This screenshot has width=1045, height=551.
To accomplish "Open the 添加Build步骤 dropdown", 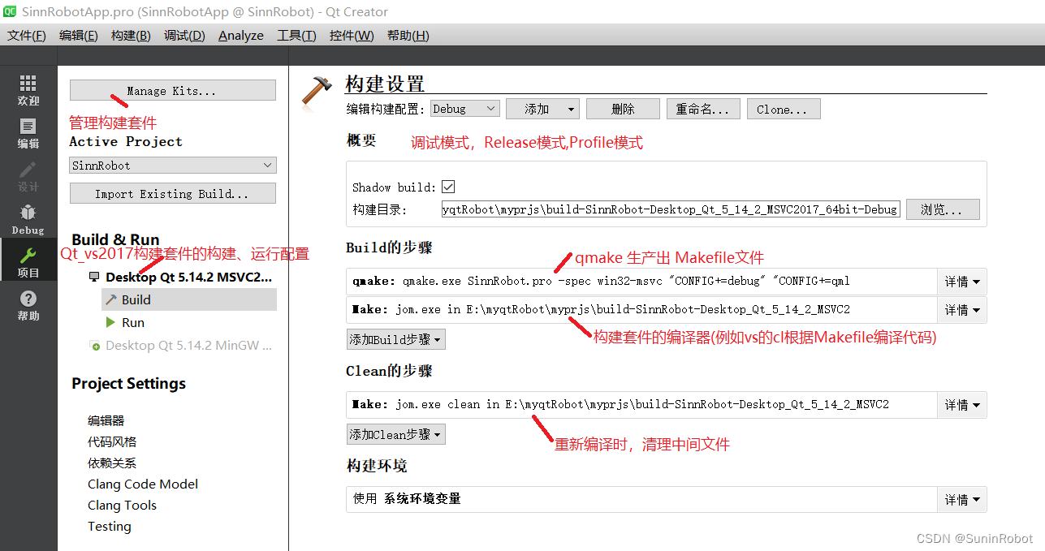I will pos(395,339).
